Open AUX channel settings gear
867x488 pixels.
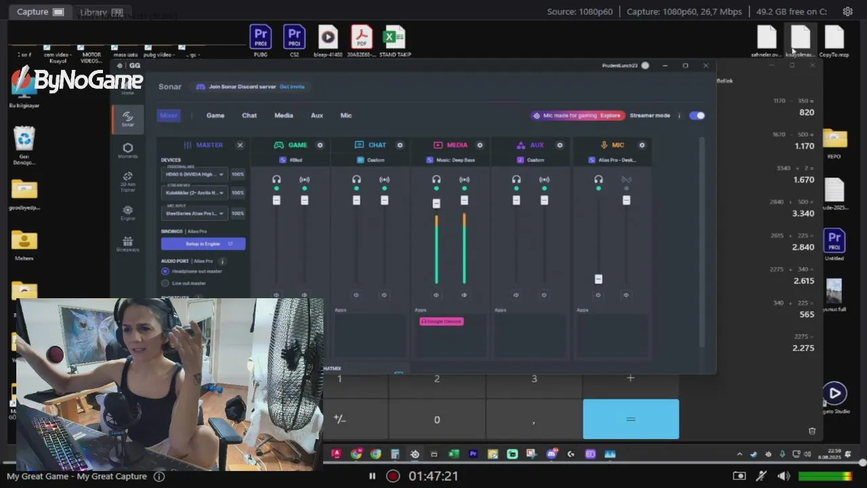pos(559,145)
